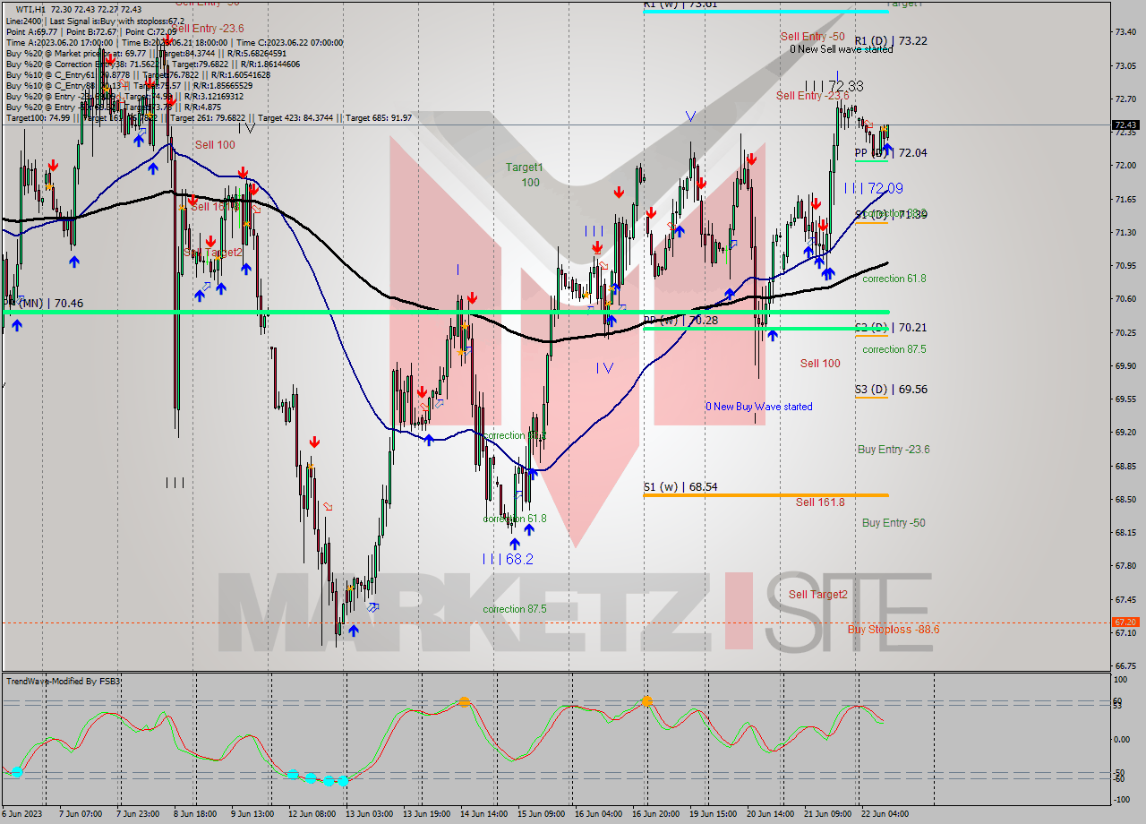This screenshot has height=824, width=1146.
Task: Select the 'PP (w) | 70.28' weekly pivot label
Action: tap(680, 320)
